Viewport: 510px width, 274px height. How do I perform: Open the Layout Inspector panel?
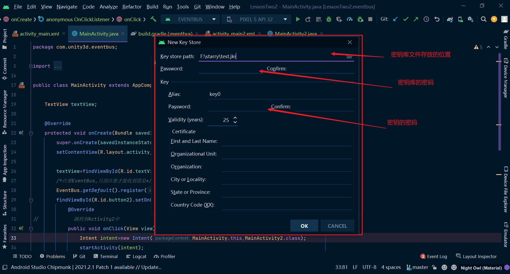point(476,256)
